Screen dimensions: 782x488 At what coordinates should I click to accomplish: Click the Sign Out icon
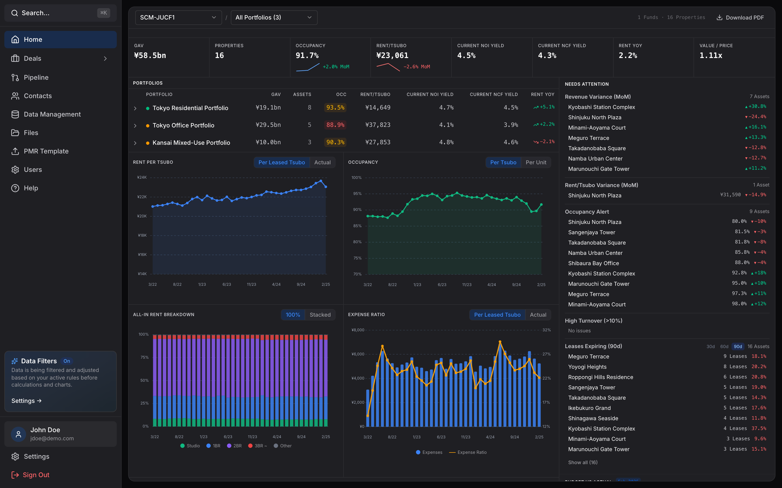click(15, 474)
